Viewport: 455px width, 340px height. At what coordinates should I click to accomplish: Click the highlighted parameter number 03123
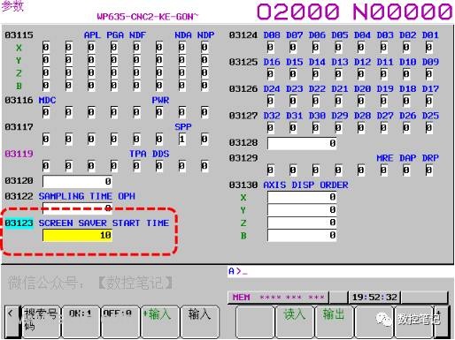point(19,223)
